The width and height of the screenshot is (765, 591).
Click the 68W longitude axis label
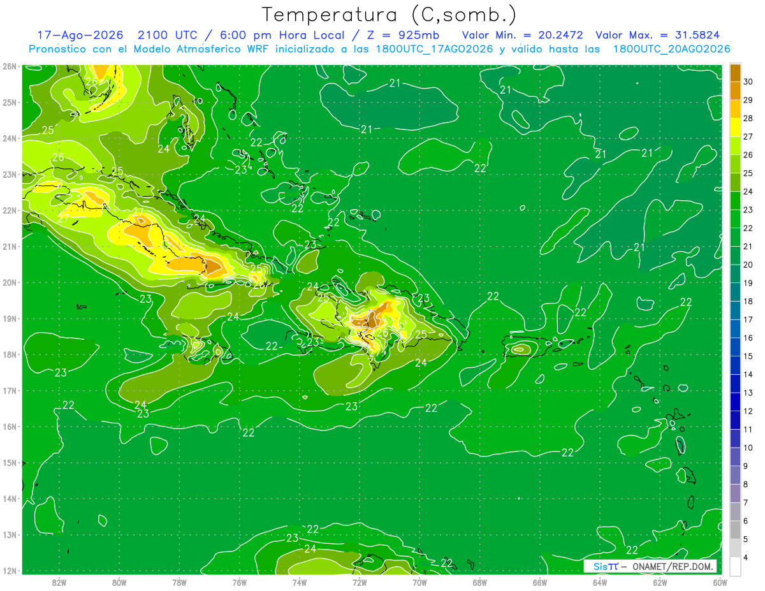point(479,582)
